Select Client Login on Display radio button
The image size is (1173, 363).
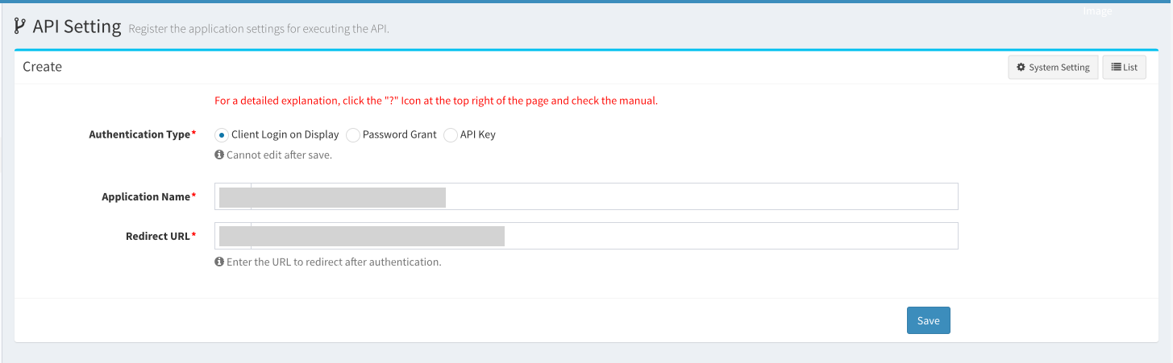221,135
